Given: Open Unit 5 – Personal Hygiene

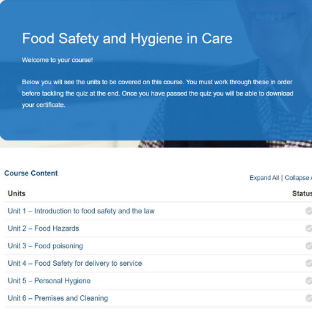Looking at the screenshot, I should coord(49,281).
